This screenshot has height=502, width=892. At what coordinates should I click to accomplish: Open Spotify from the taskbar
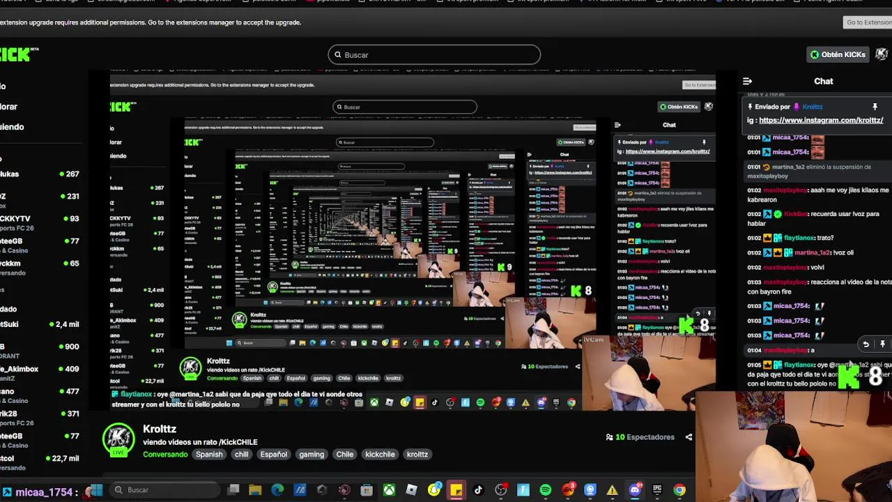[545, 490]
